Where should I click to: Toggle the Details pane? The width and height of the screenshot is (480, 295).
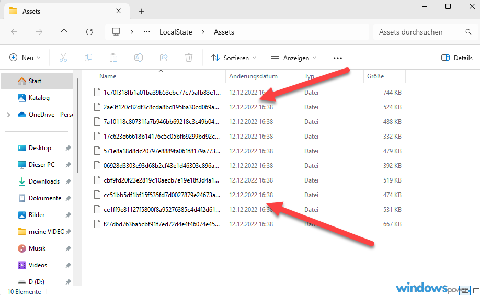pyautogui.click(x=457, y=58)
